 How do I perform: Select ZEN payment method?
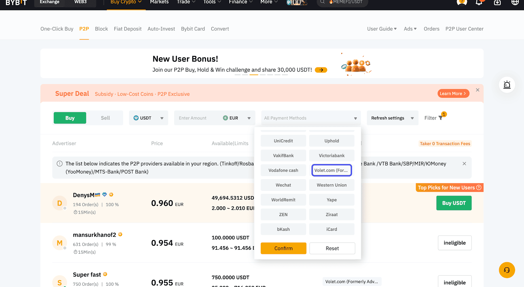coord(283,214)
